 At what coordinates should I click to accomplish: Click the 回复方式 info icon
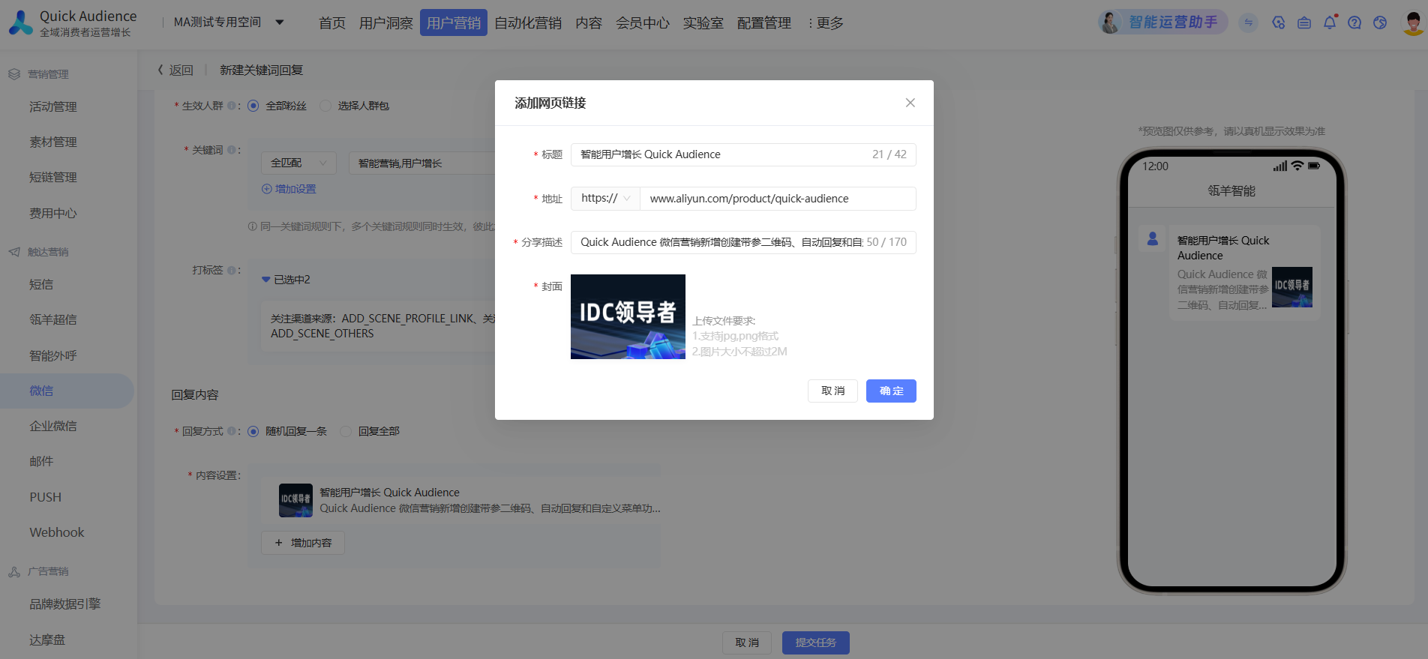pyautogui.click(x=232, y=431)
